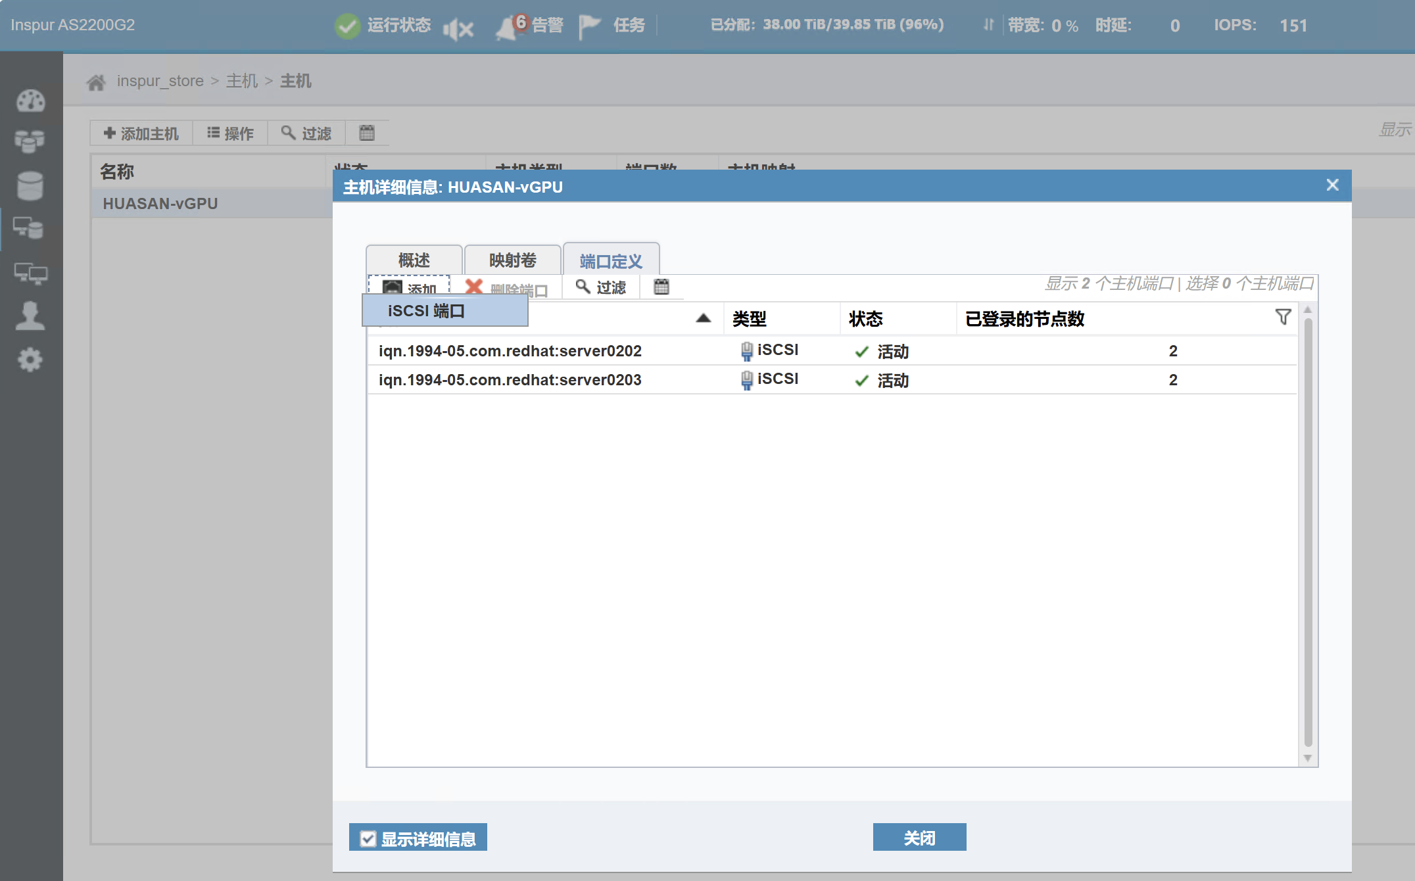Click the home icon in breadcrumb
Screen dimensions: 1415x881
tap(96, 82)
